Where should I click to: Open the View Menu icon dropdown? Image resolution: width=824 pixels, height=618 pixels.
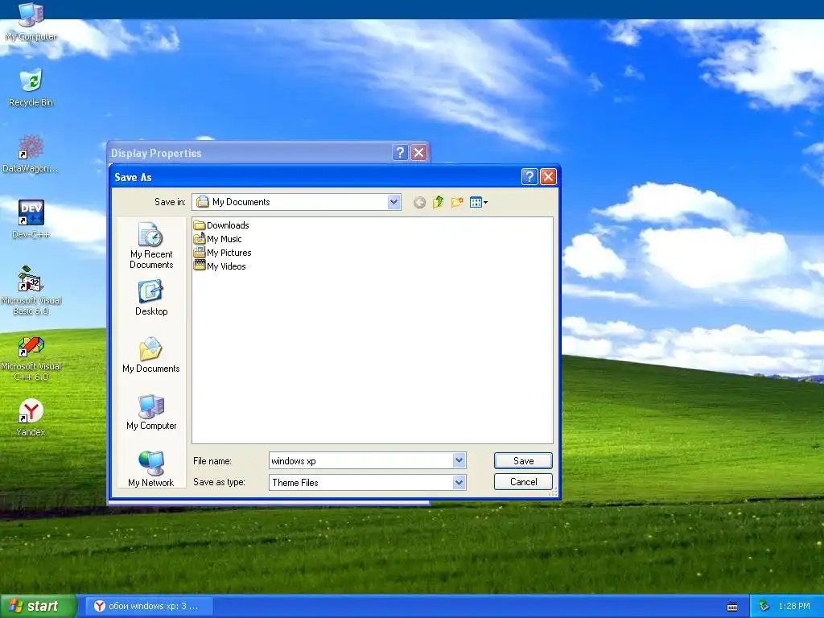click(x=478, y=202)
